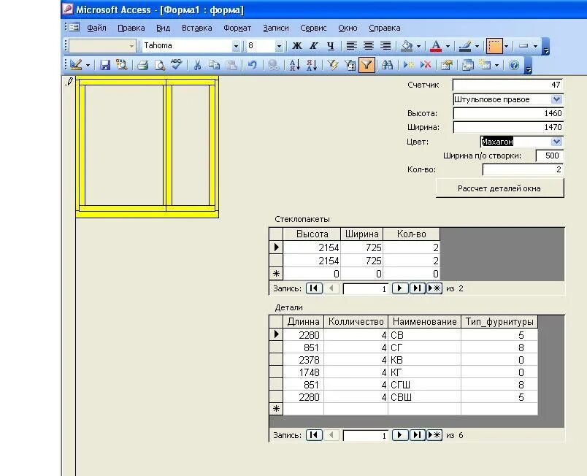The width and height of the screenshot is (587, 476).
Task: Open object selector dropdown in formatting toolbar
Action: (x=131, y=46)
